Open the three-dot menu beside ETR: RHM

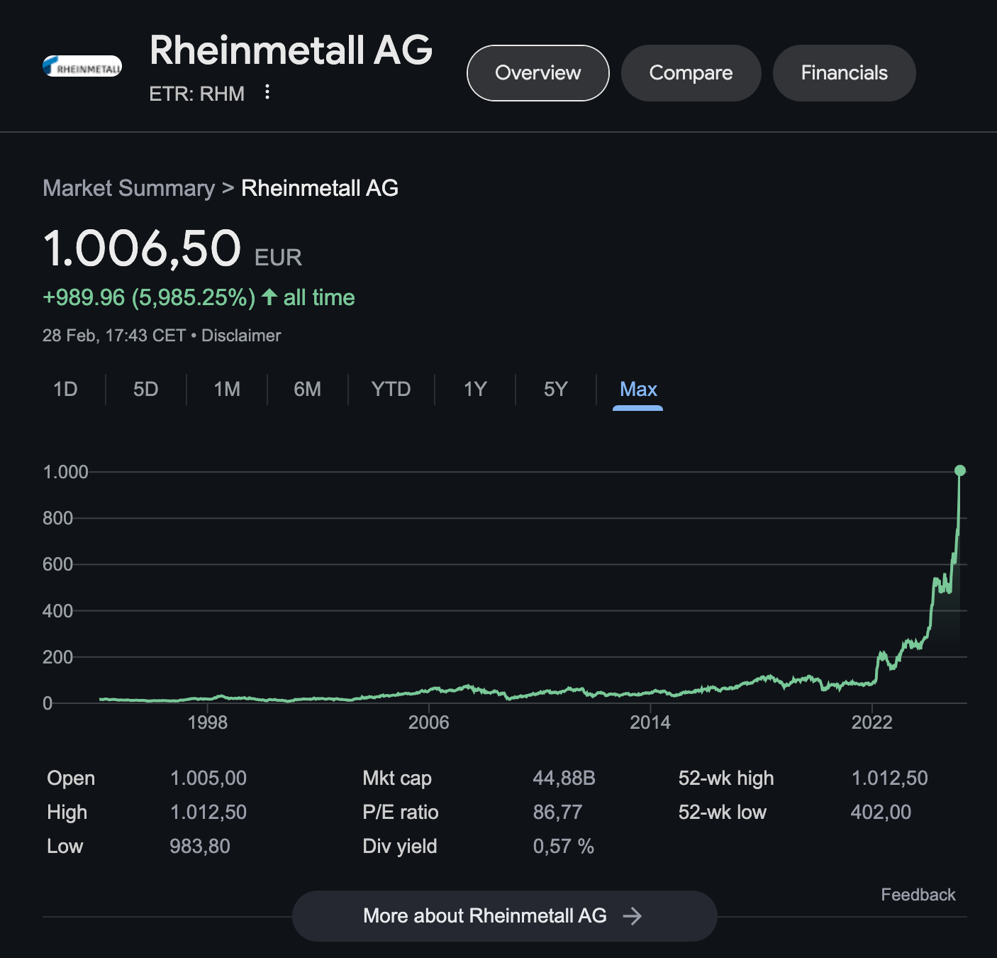click(x=267, y=92)
